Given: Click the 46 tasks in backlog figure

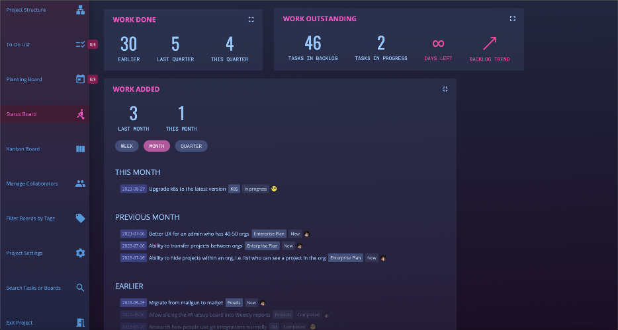Looking at the screenshot, I should (x=313, y=44).
